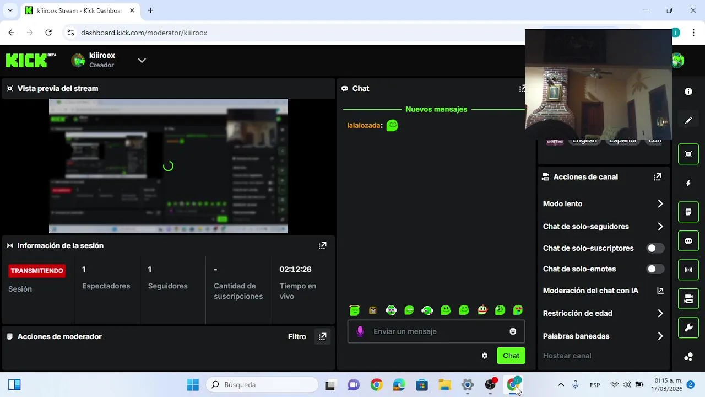Viewport: 705px width, 397px height.
Task: Open the kiiiroox channel dropdown chevron
Action: [142, 60]
